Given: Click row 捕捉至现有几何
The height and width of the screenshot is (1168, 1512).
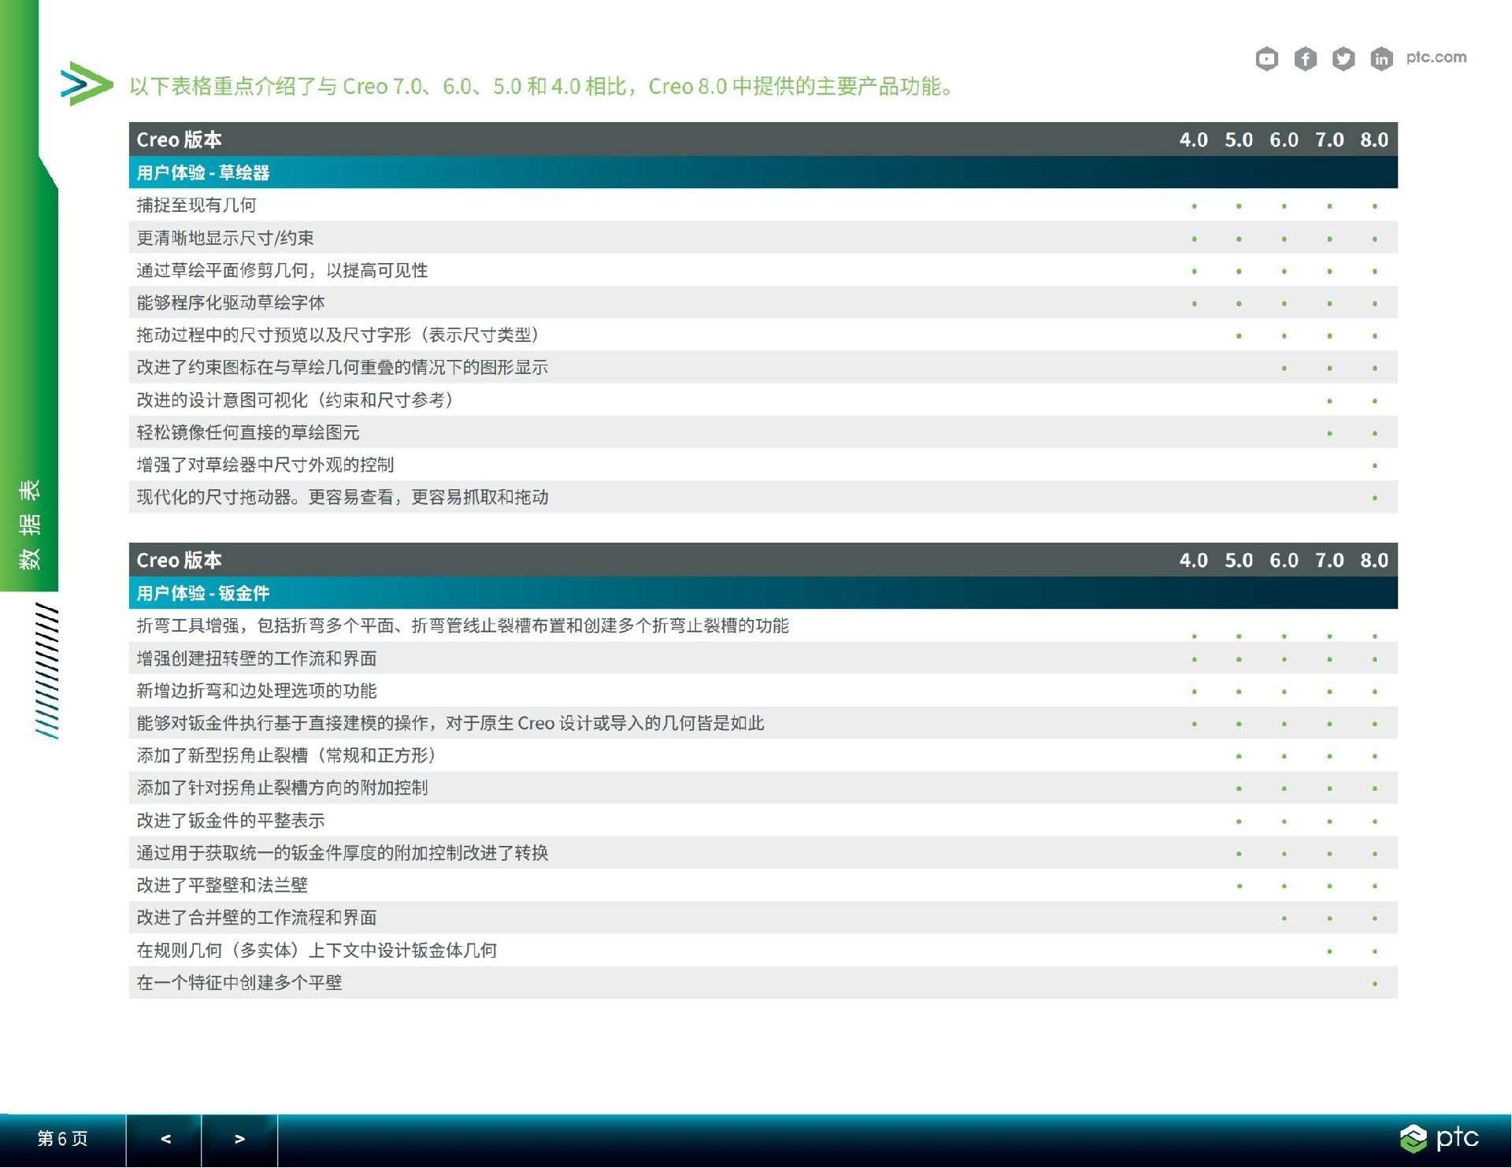Looking at the screenshot, I should click(x=763, y=206).
